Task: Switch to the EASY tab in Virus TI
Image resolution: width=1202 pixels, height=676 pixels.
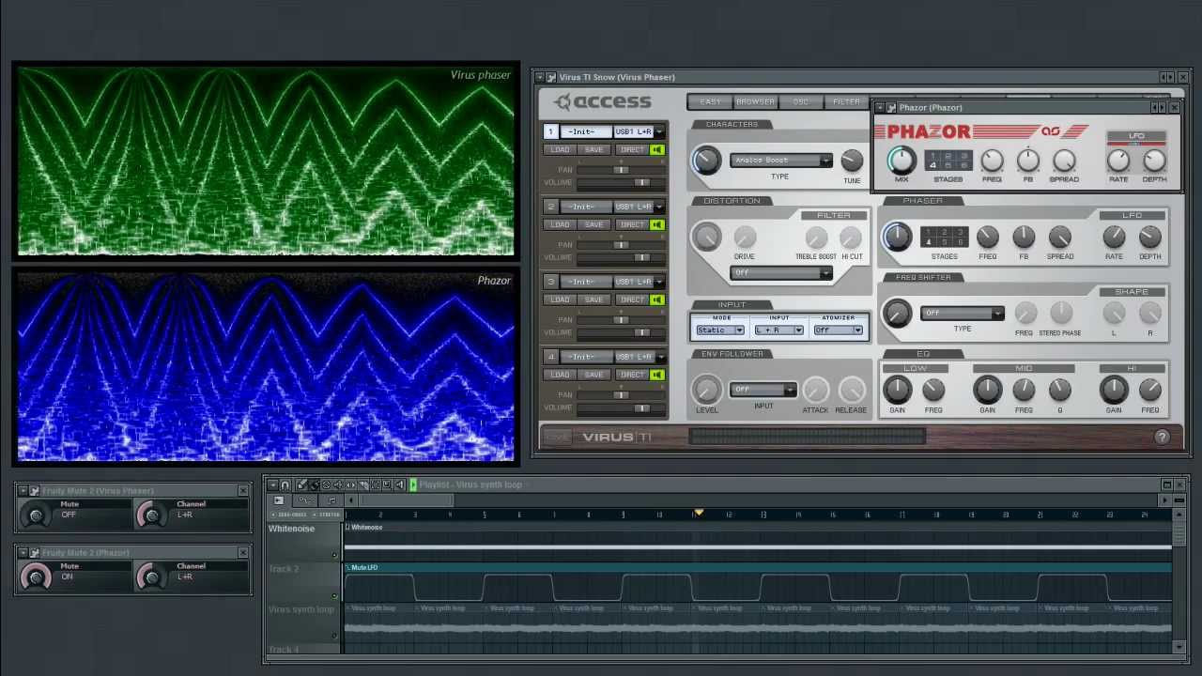Action: coord(710,101)
